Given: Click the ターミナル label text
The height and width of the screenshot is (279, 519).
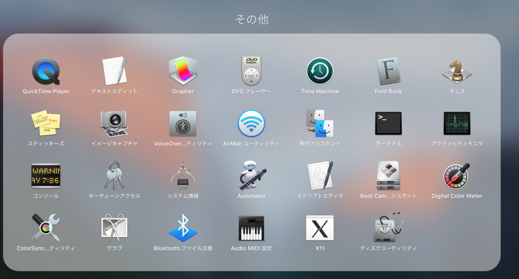Looking at the screenshot, I should (x=388, y=144).
